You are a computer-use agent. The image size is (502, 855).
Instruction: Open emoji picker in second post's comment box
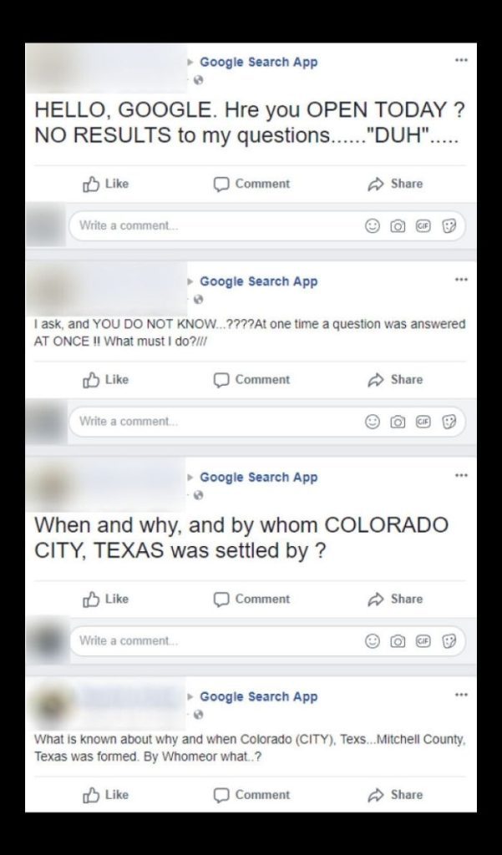[373, 422]
